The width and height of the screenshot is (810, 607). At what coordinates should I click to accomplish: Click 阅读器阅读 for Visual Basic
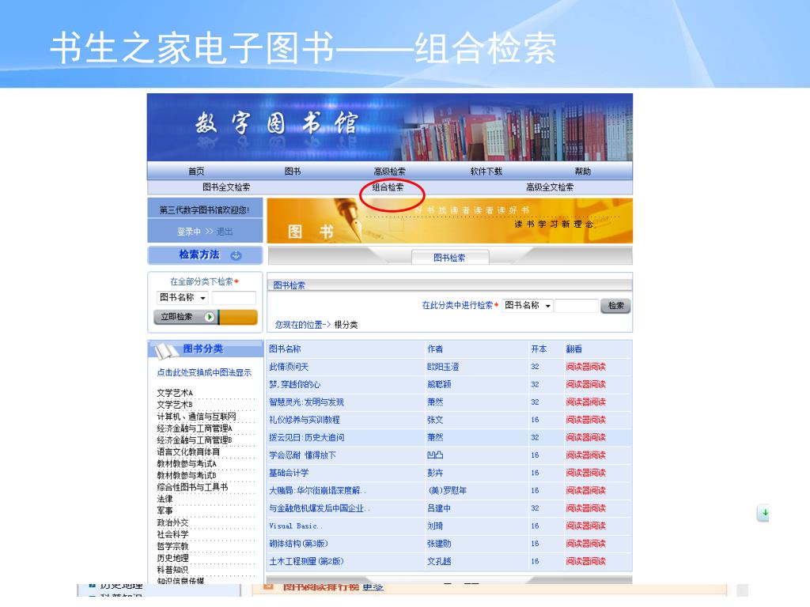click(x=586, y=526)
